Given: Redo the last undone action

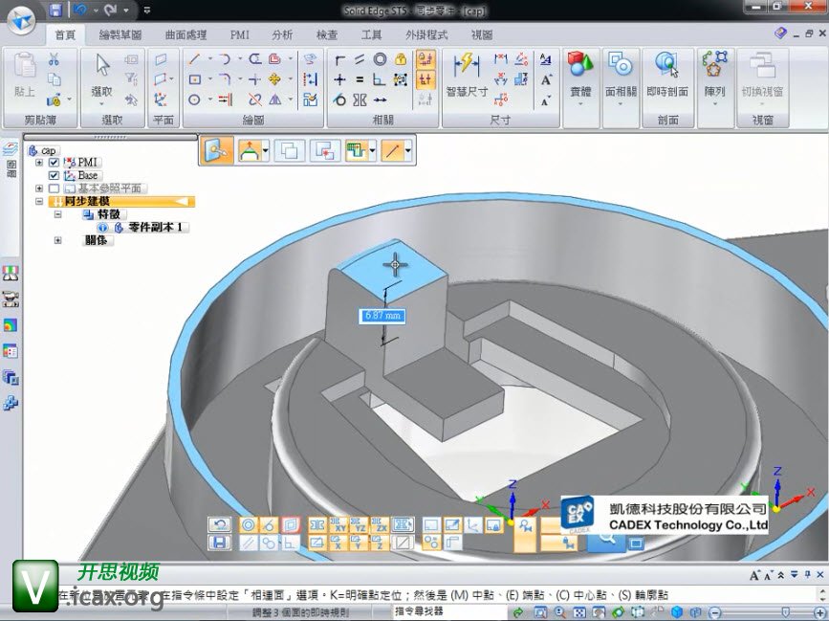Looking at the screenshot, I should 112,10.
